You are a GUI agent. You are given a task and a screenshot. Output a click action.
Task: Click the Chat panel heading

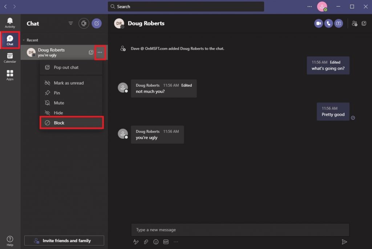click(33, 24)
